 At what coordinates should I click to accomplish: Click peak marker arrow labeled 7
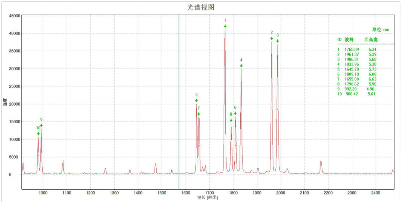click(199, 114)
